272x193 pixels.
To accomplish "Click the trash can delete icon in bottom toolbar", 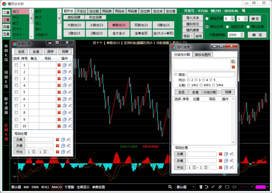I will [201, 187].
